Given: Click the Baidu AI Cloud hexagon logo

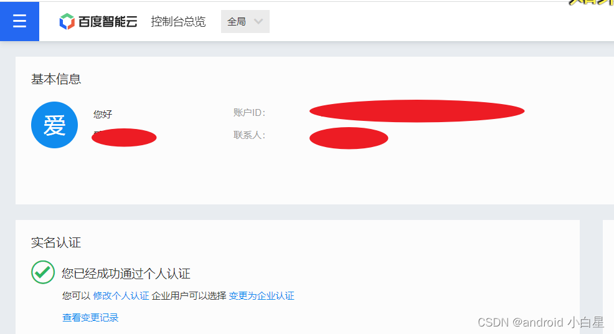Looking at the screenshot, I should pyautogui.click(x=67, y=21).
